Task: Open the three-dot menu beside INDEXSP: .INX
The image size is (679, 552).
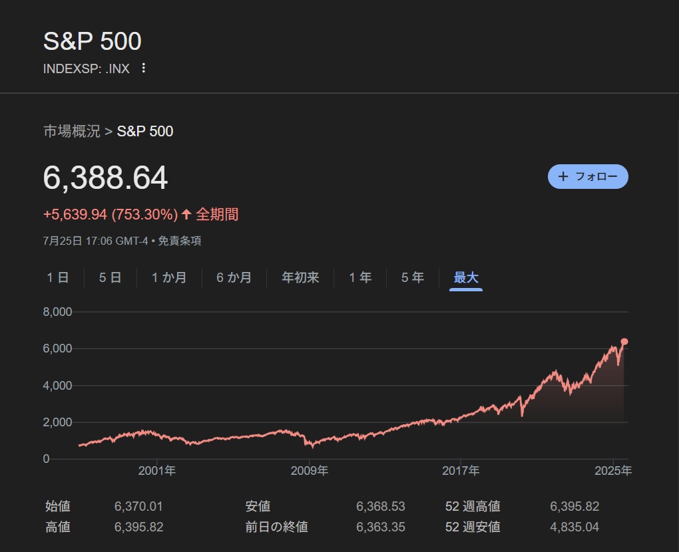Action: [x=143, y=68]
